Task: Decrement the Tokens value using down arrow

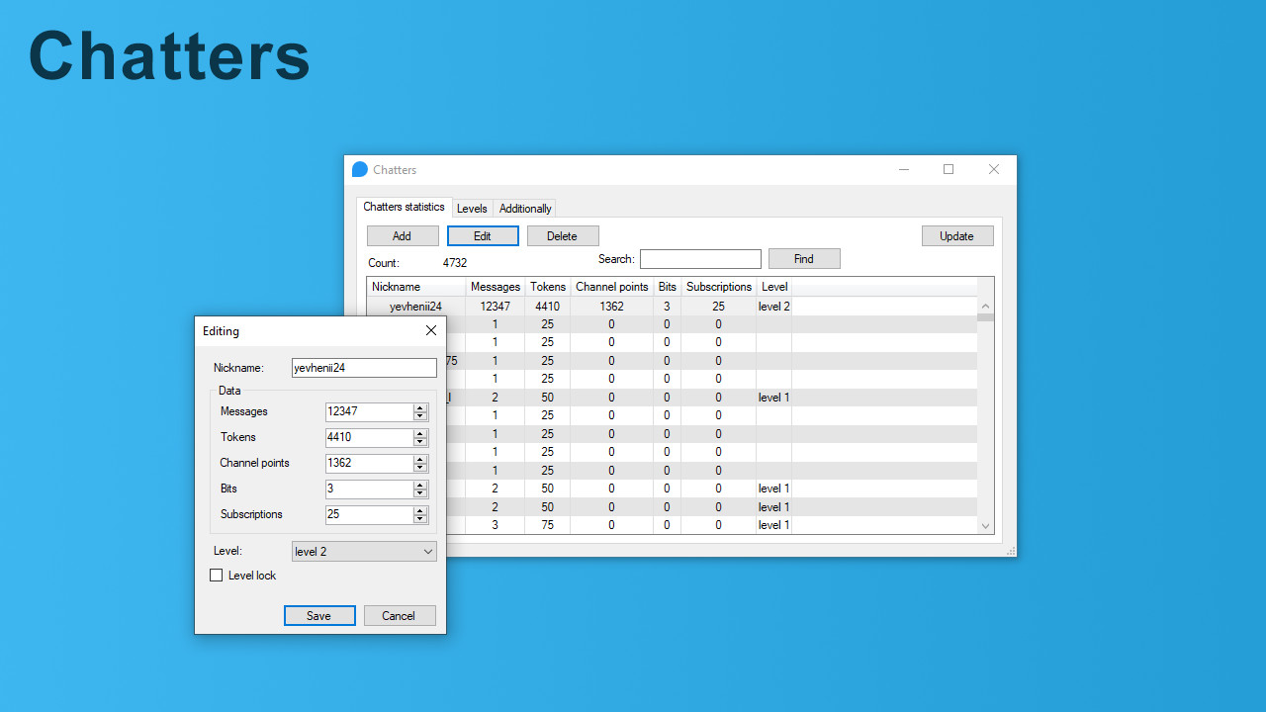Action: (419, 441)
